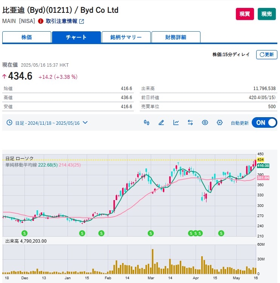The image size is (280, 283).
Task: Click the S marker above Dec
Action: (x=24, y=233)
